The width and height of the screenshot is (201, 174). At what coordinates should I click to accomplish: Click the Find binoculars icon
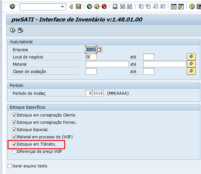pos(123,6)
